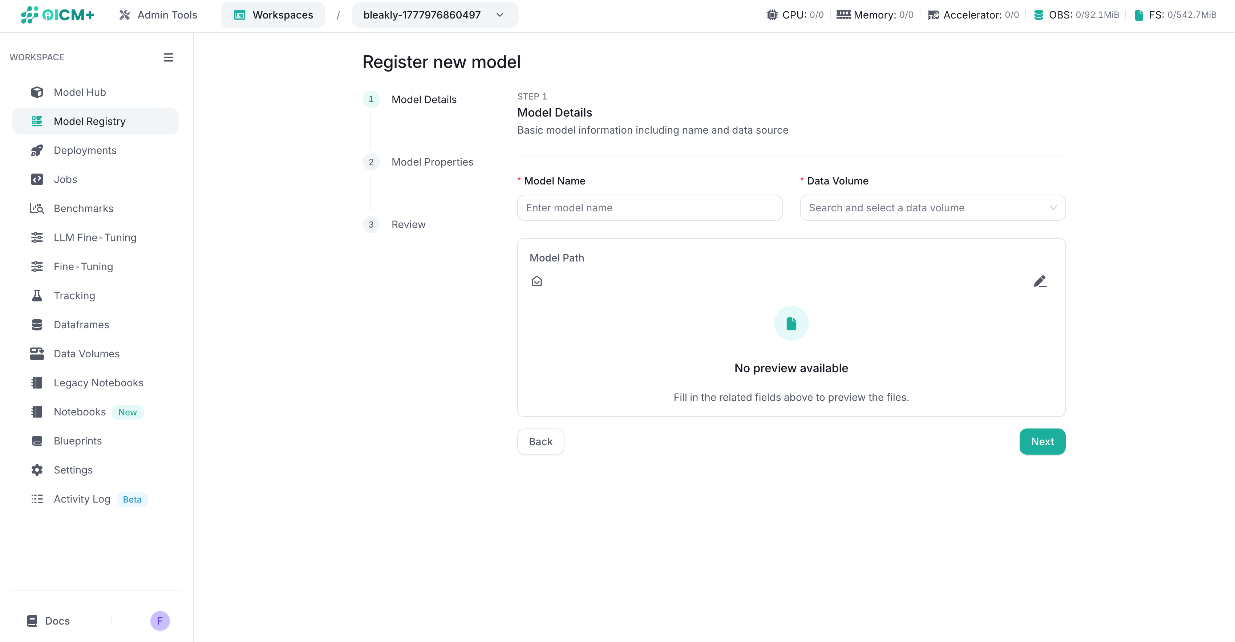Select Model Registry in sidebar
Screen dimensions: 1235x642
click(x=96, y=121)
